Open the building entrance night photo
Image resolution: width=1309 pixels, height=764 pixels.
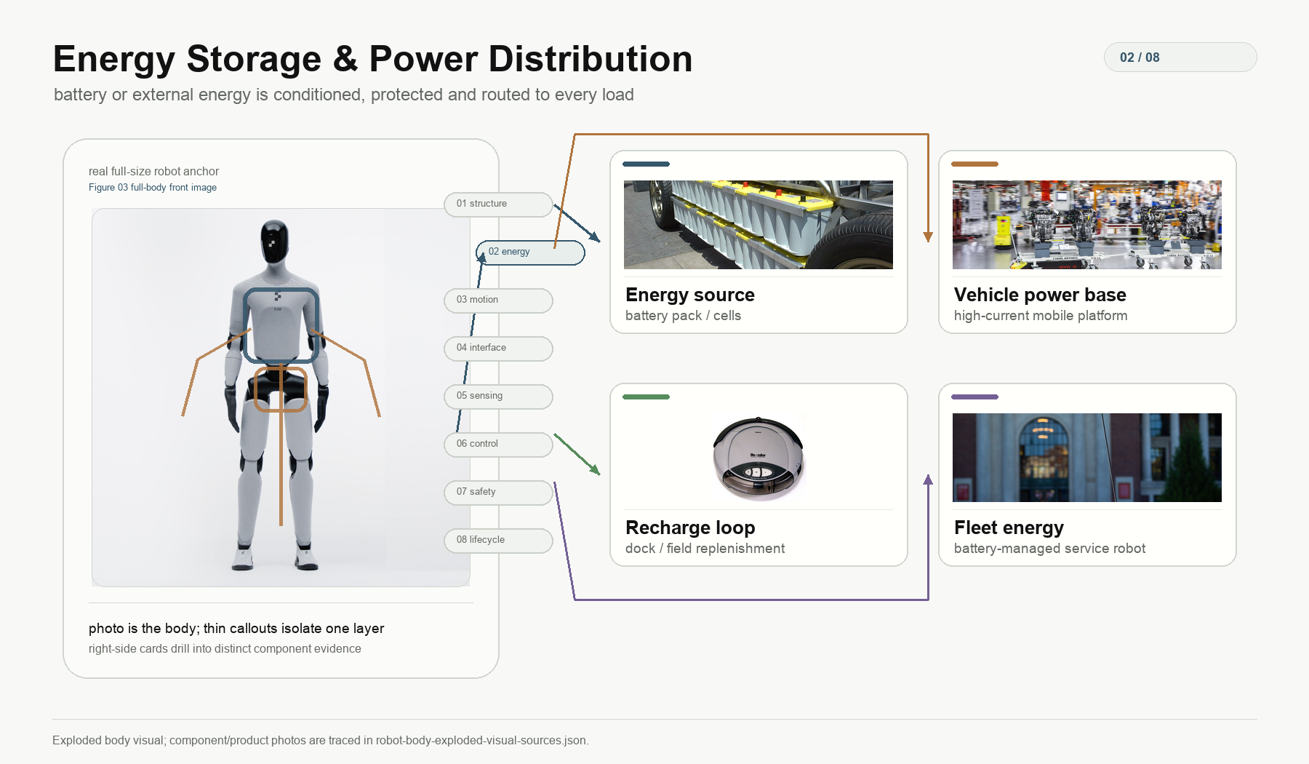(1087, 458)
